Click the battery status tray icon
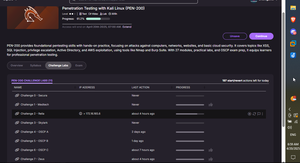Screen dimensions: 300x163 click(290, 121)
